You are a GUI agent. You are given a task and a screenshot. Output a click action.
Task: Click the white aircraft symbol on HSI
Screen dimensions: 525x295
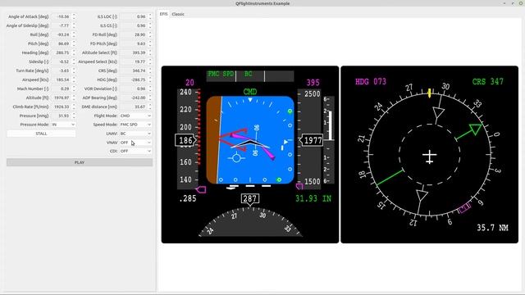click(430, 157)
